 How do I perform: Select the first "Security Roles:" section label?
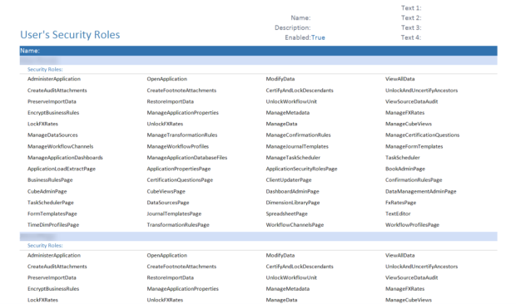45,69
